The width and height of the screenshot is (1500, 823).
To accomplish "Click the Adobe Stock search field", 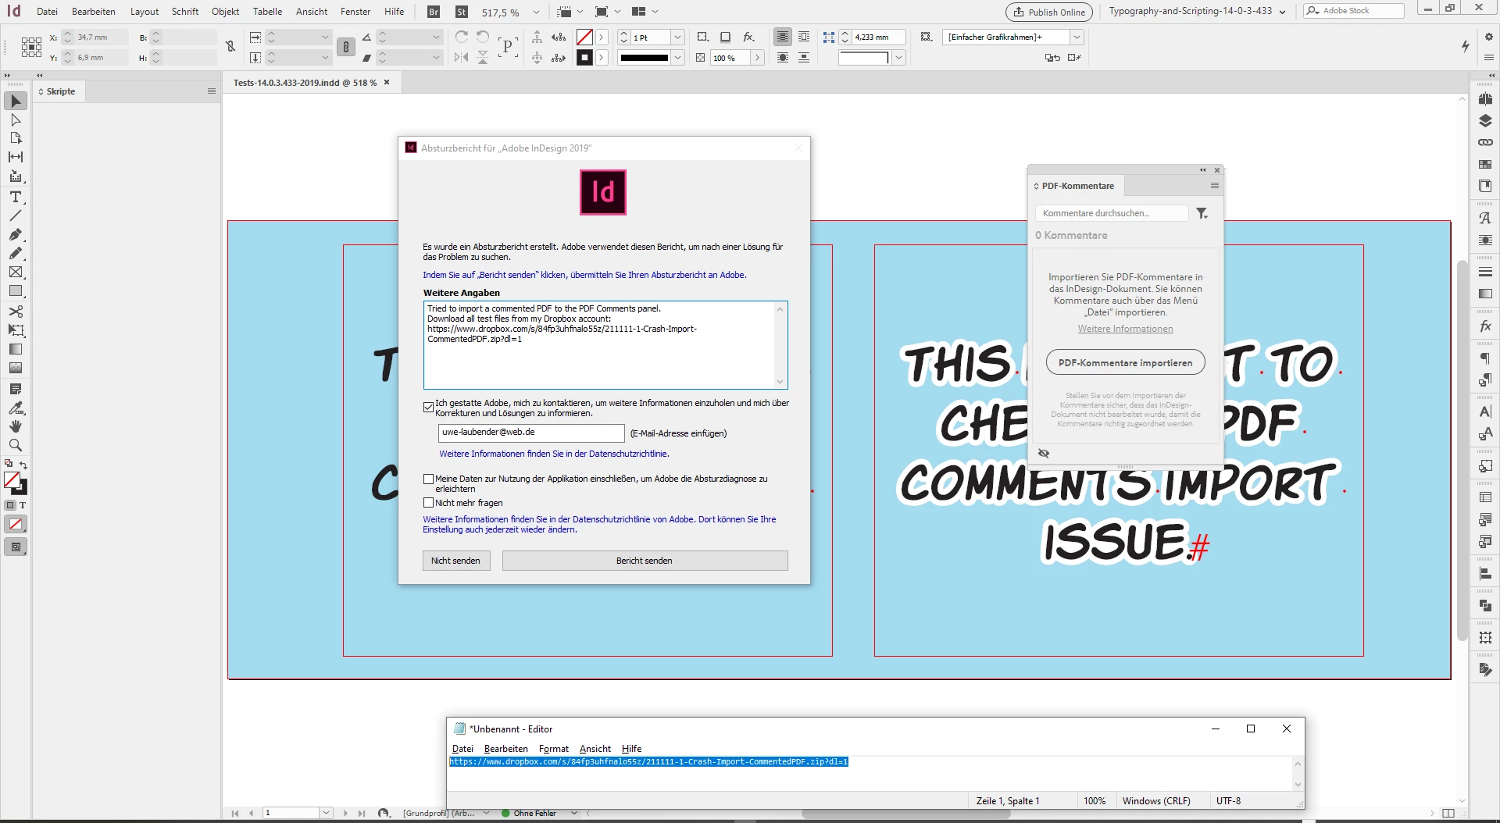I will [1354, 11].
